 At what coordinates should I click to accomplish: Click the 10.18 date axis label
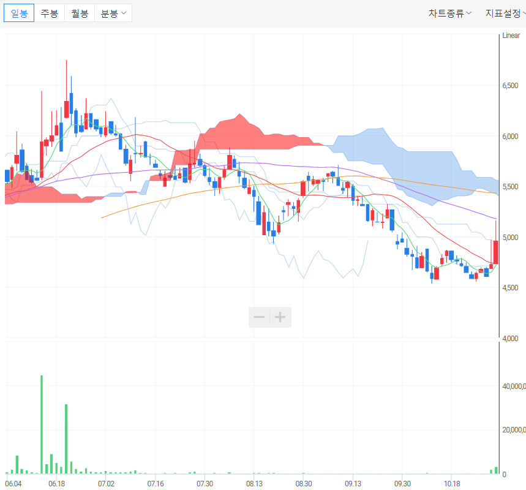[x=452, y=484]
